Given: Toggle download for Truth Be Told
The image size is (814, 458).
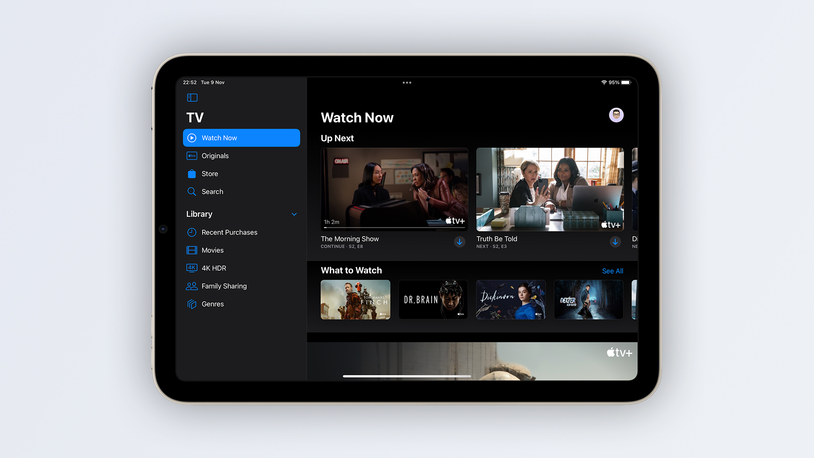Looking at the screenshot, I should (x=615, y=242).
